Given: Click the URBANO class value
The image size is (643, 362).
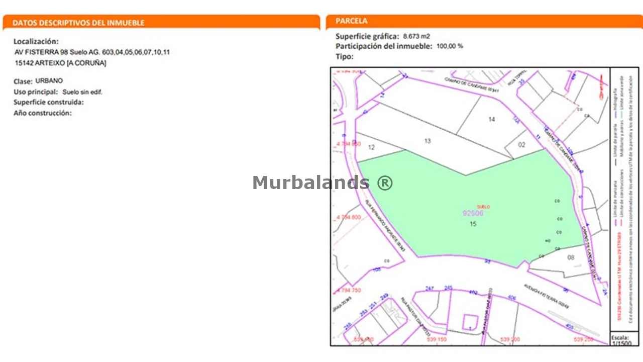Looking at the screenshot, I should [x=49, y=80].
